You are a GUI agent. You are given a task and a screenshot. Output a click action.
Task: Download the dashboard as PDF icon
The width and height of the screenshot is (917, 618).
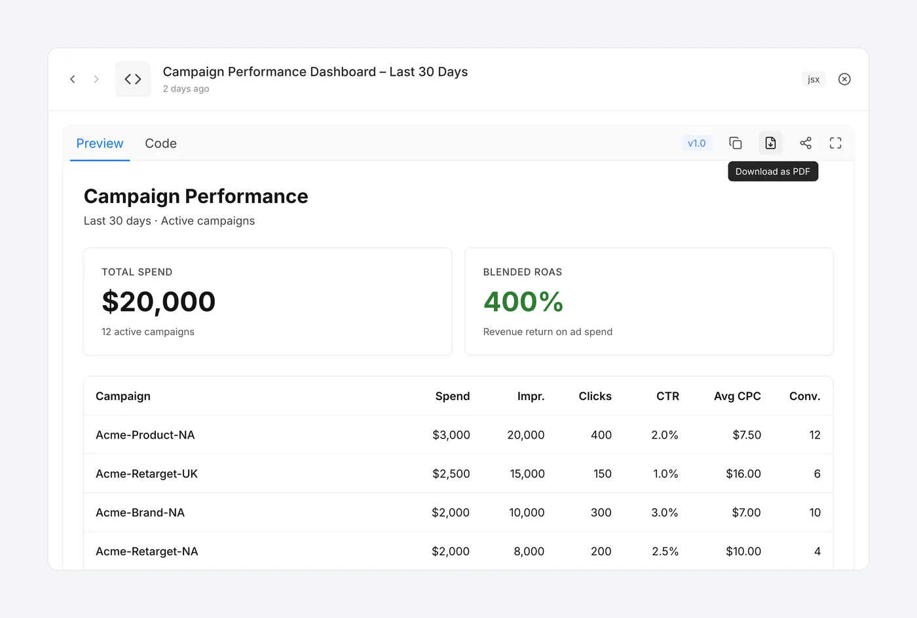coord(770,143)
